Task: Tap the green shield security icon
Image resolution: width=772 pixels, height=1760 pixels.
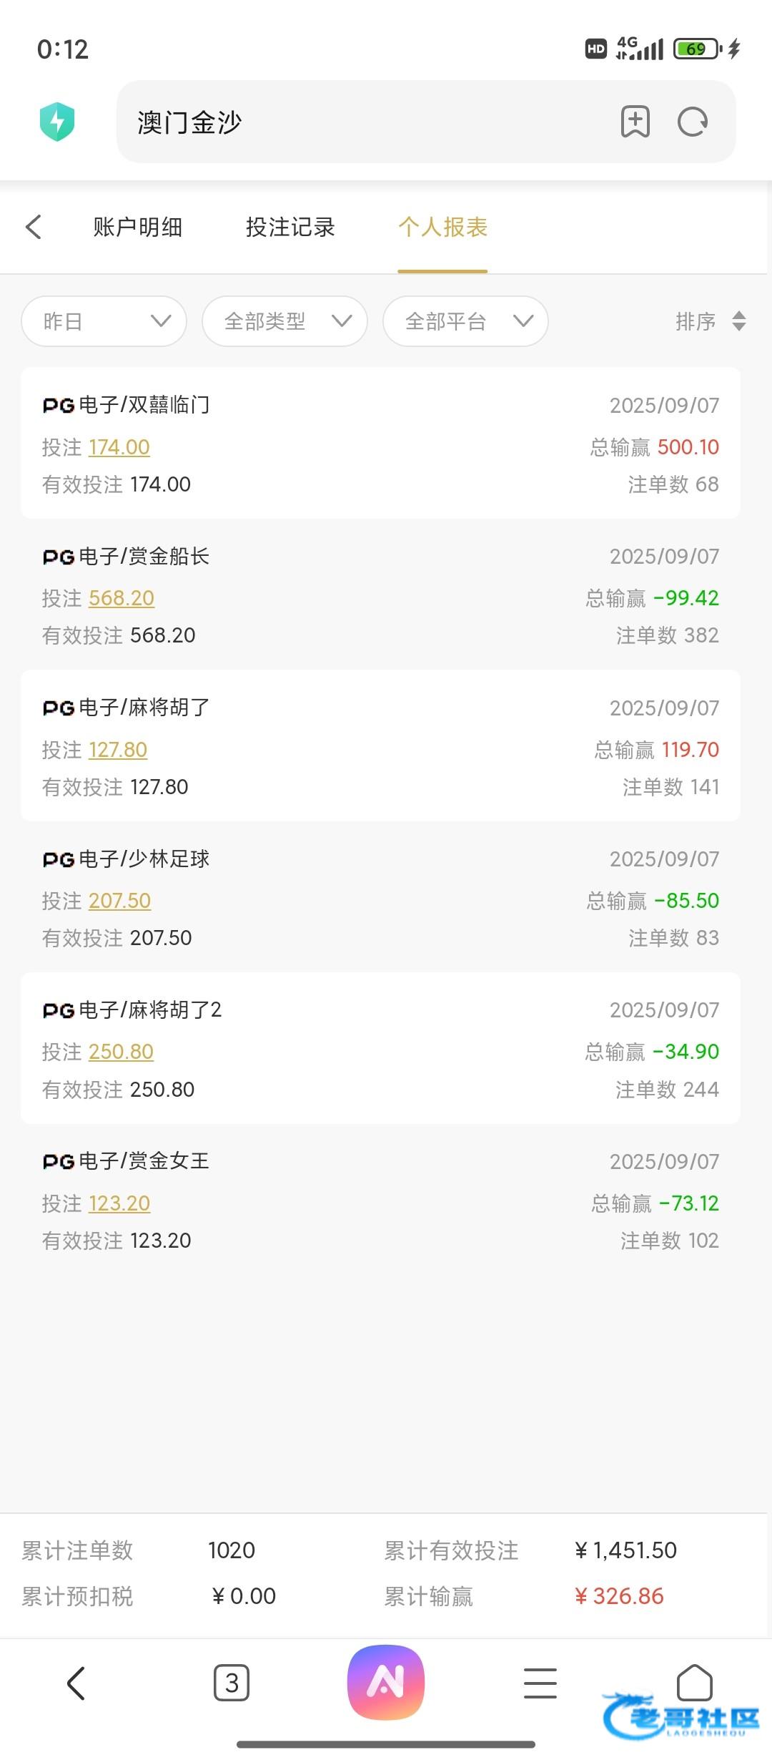Action: [57, 122]
